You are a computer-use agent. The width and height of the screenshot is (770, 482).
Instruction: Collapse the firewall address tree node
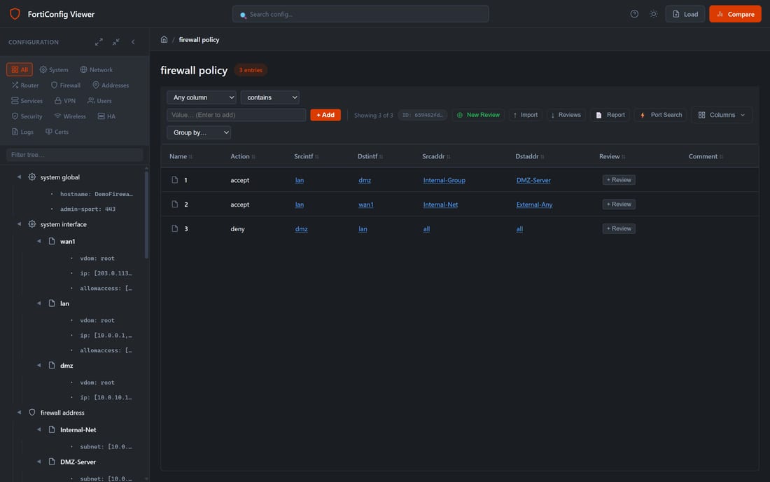tap(19, 413)
